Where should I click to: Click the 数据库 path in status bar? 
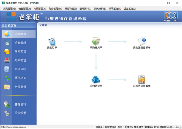pos(162,127)
